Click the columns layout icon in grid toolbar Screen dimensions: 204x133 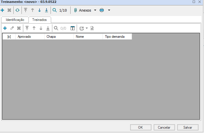tap(73, 28)
